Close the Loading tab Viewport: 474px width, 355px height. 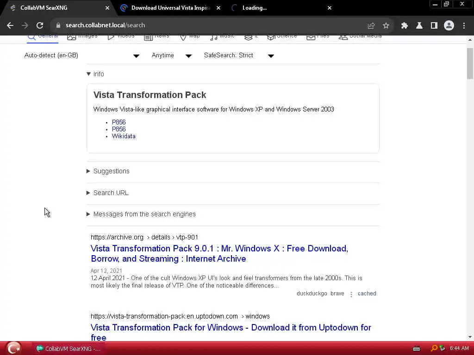[x=330, y=8]
